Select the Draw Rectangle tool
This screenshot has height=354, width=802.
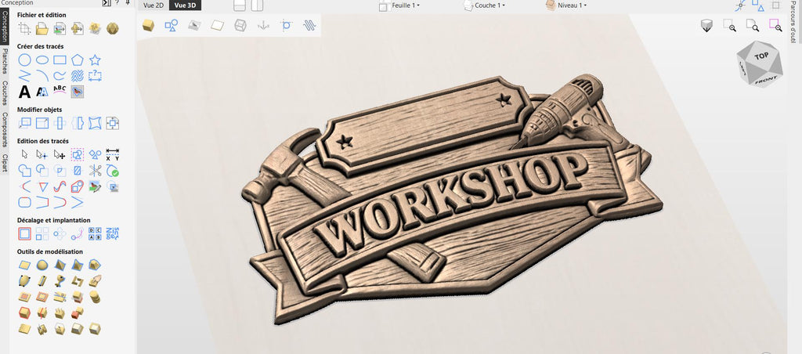[x=60, y=60]
